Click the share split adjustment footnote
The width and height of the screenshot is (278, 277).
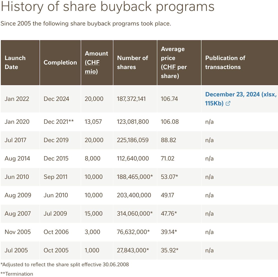click(65, 264)
